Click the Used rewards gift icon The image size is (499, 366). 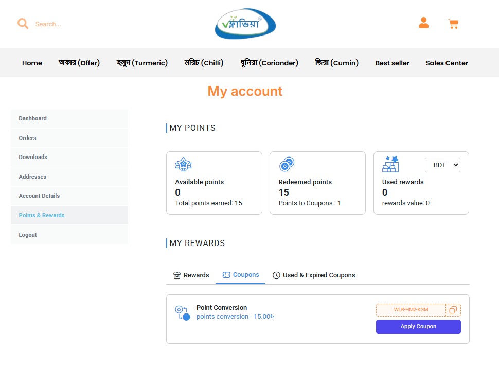coord(390,164)
